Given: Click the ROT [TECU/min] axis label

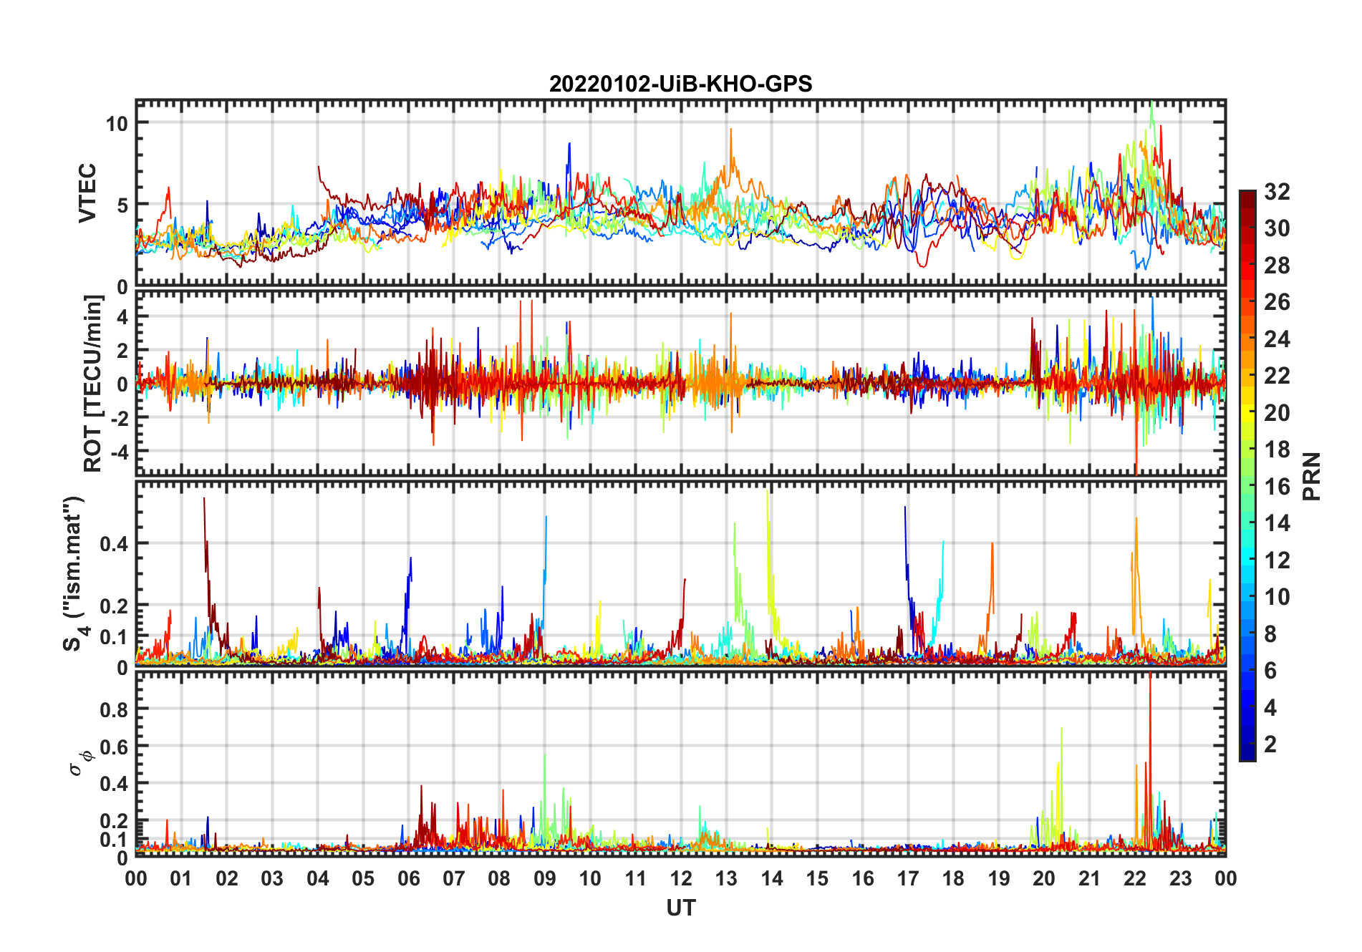Looking at the screenshot, I should point(93,384).
